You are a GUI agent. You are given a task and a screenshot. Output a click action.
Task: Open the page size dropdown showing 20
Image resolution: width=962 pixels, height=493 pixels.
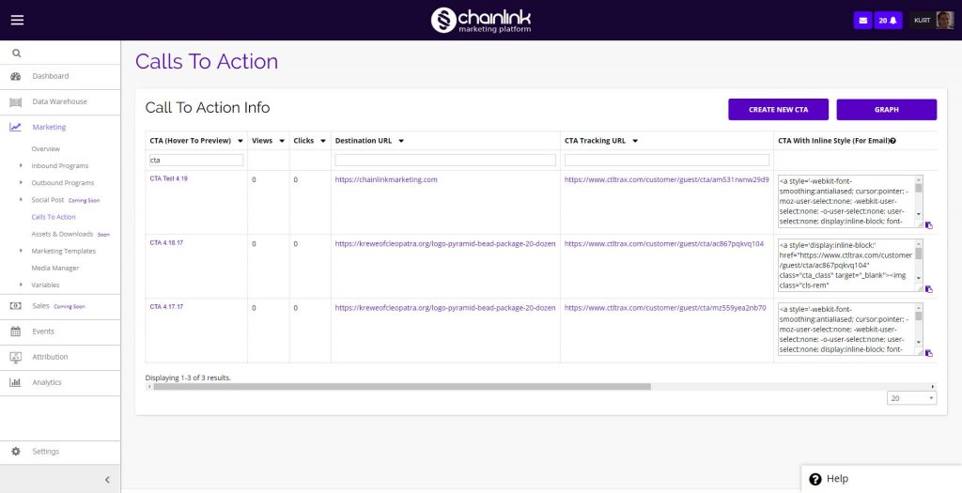click(911, 398)
